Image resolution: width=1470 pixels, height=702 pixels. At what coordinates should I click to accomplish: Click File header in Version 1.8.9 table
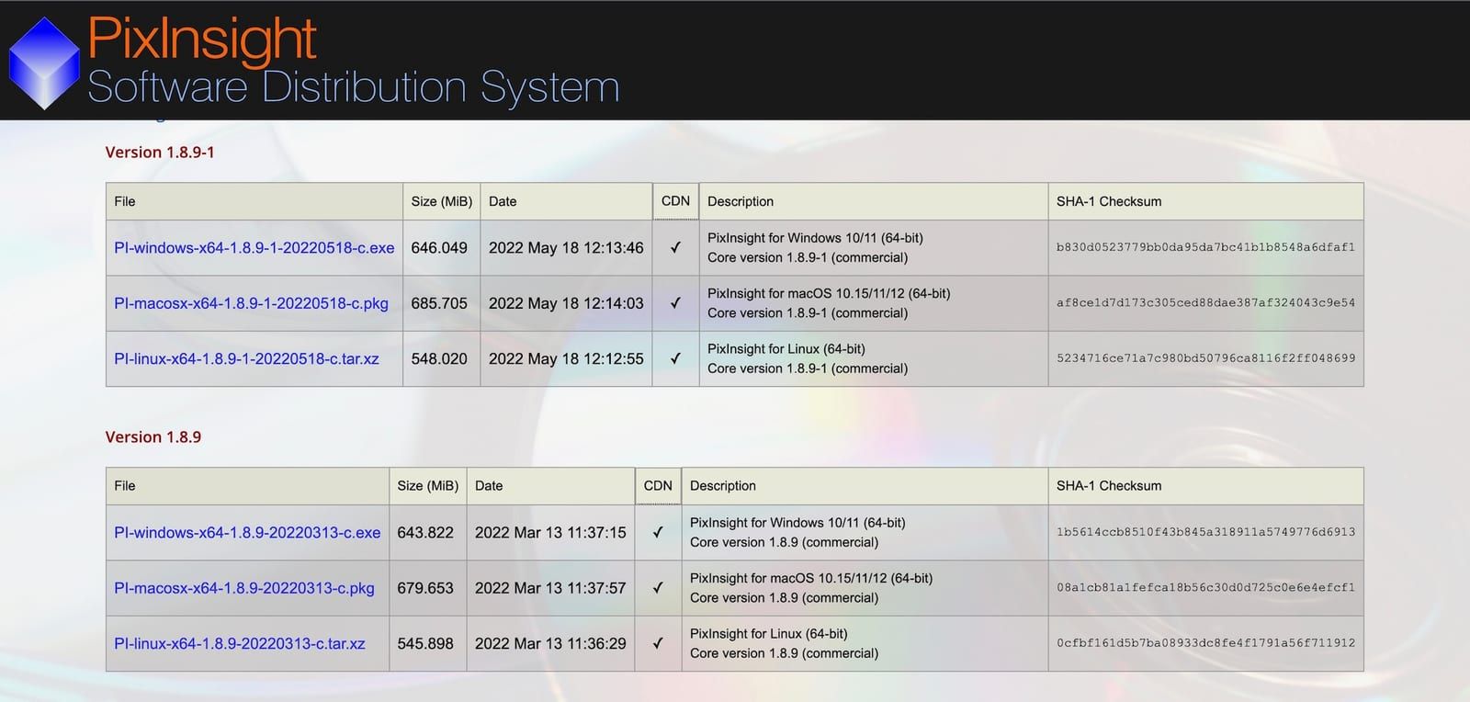(125, 486)
